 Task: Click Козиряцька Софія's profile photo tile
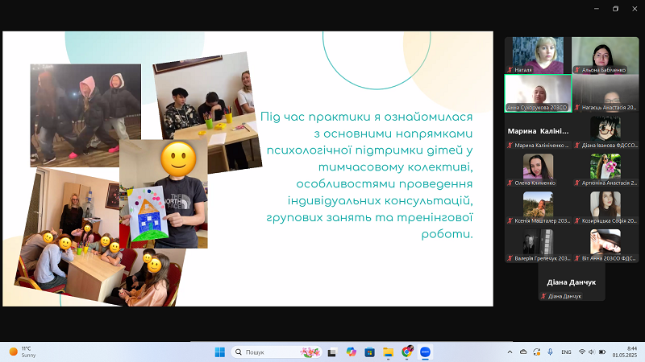[x=605, y=204]
